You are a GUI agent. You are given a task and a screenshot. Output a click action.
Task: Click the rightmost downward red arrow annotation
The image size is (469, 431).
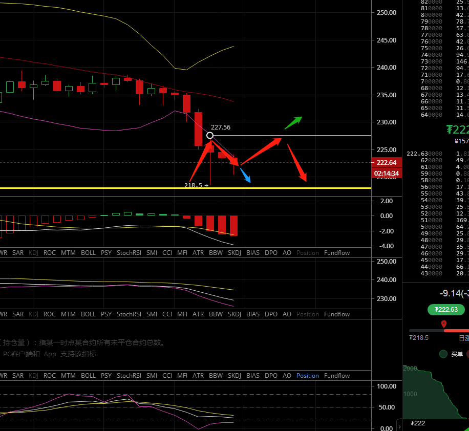[297, 163]
